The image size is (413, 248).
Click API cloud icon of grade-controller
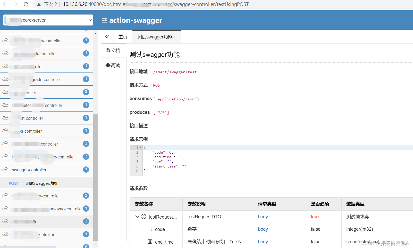(5, 79)
